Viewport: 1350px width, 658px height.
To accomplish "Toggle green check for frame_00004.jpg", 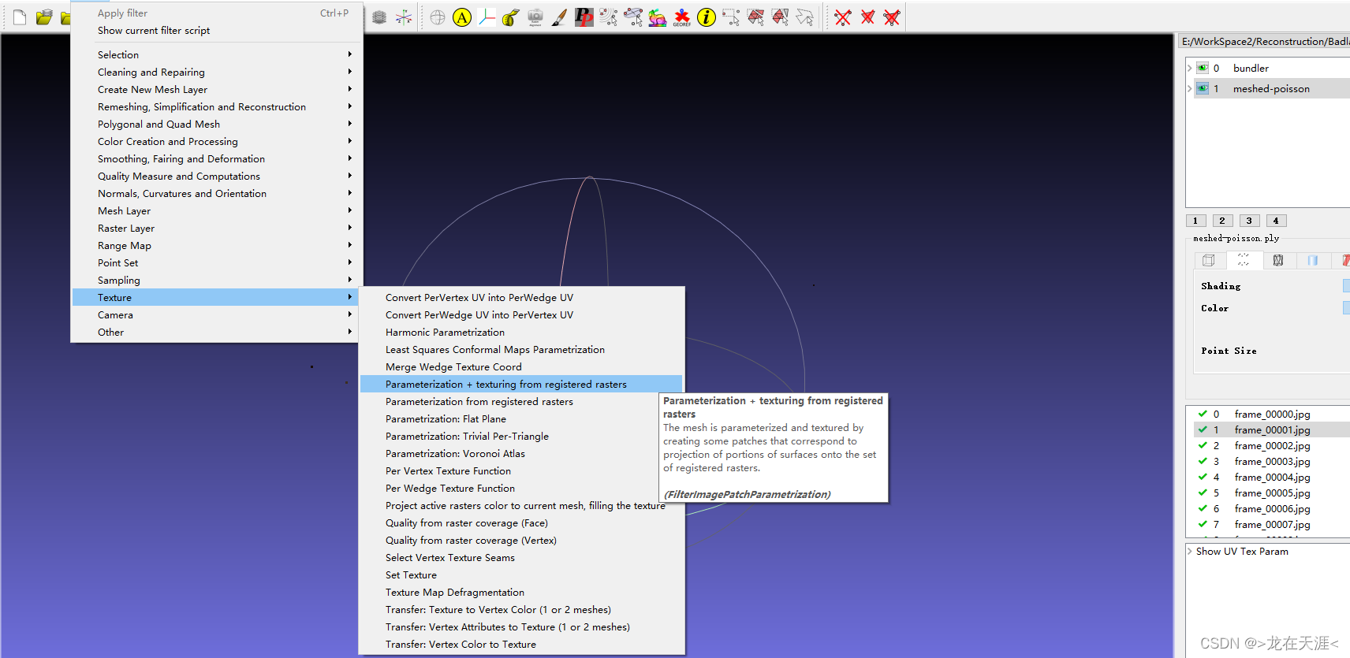I will pyautogui.click(x=1203, y=477).
